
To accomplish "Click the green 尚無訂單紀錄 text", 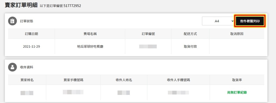I will (237, 92).
